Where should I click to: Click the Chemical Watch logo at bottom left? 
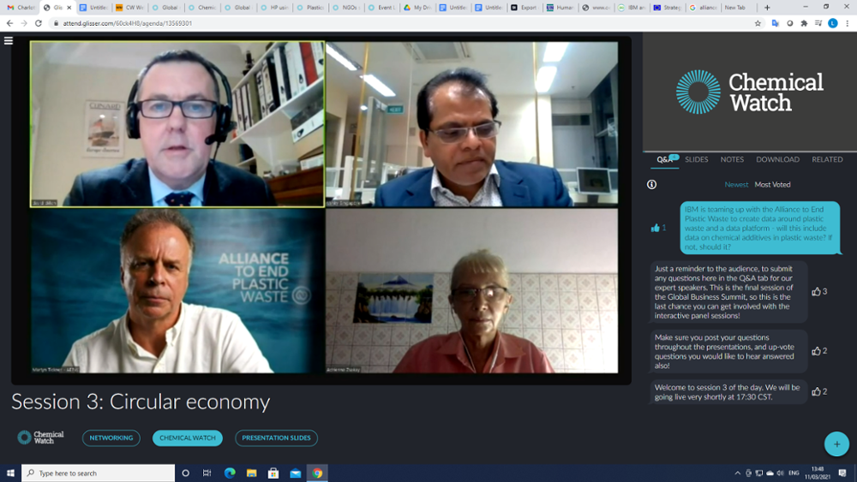(x=41, y=437)
